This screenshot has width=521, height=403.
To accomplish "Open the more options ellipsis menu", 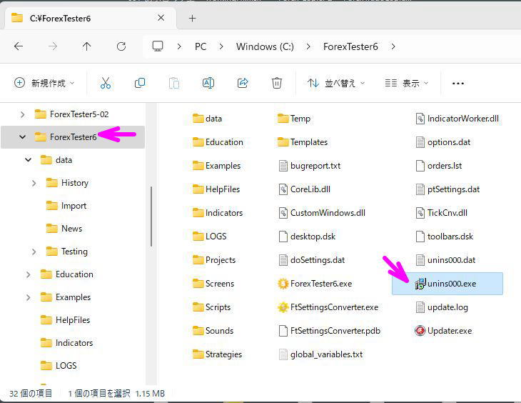I will point(458,83).
